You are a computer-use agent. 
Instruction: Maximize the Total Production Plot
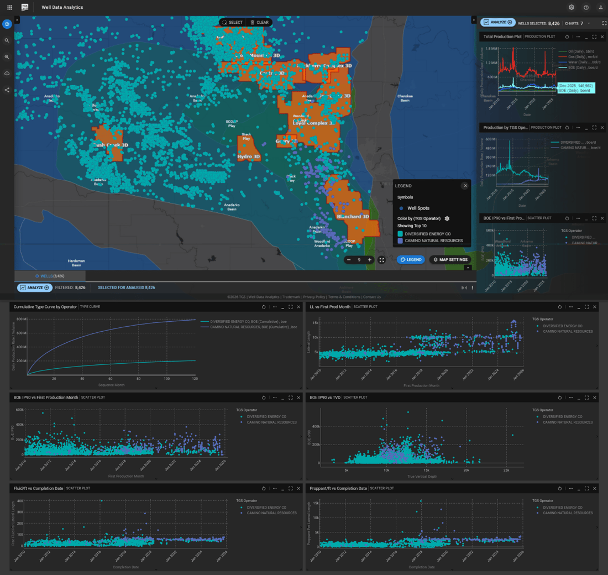pyautogui.click(x=594, y=37)
